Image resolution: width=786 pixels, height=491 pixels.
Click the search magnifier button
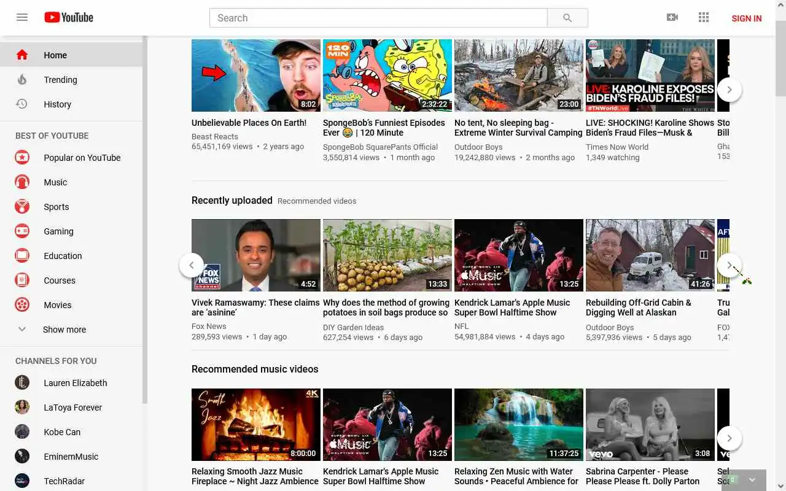567,18
